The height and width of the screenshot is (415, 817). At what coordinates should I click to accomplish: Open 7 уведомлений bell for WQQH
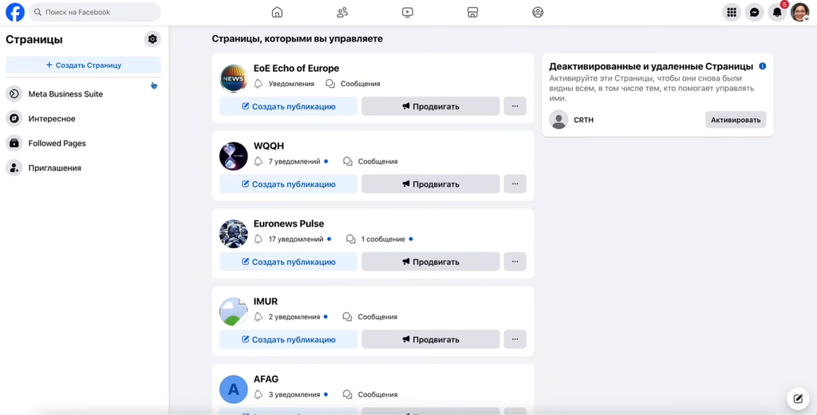258,161
